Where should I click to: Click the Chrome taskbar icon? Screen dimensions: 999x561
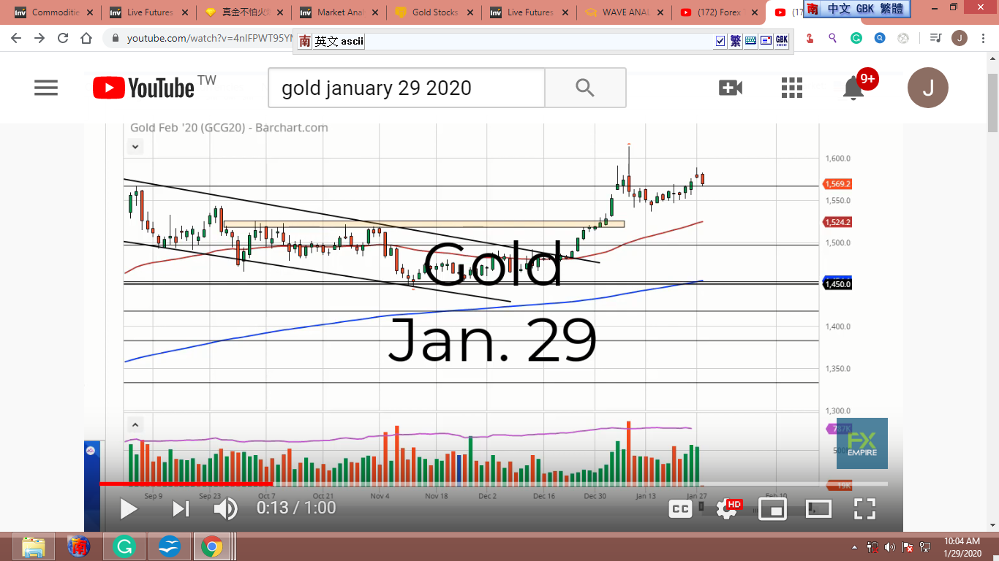[212, 546]
